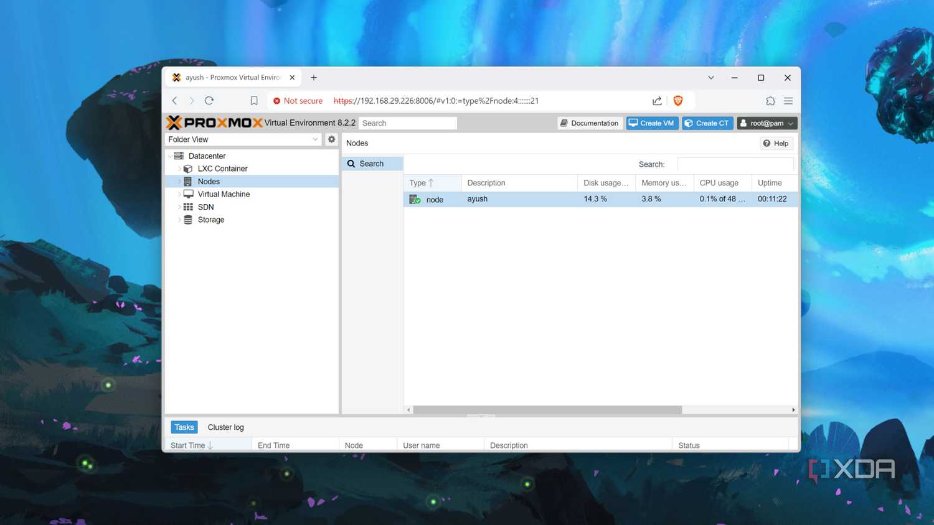Close the Proxmox browser tab
The height and width of the screenshot is (525, 934).
[292, 78]
